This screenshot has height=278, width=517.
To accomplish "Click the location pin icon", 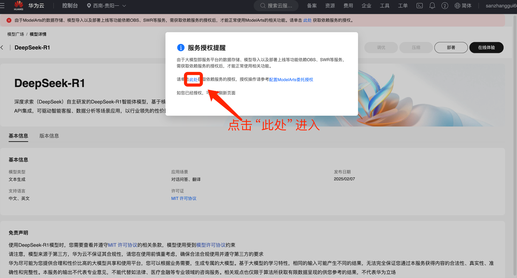I will (x=89, y=6).
